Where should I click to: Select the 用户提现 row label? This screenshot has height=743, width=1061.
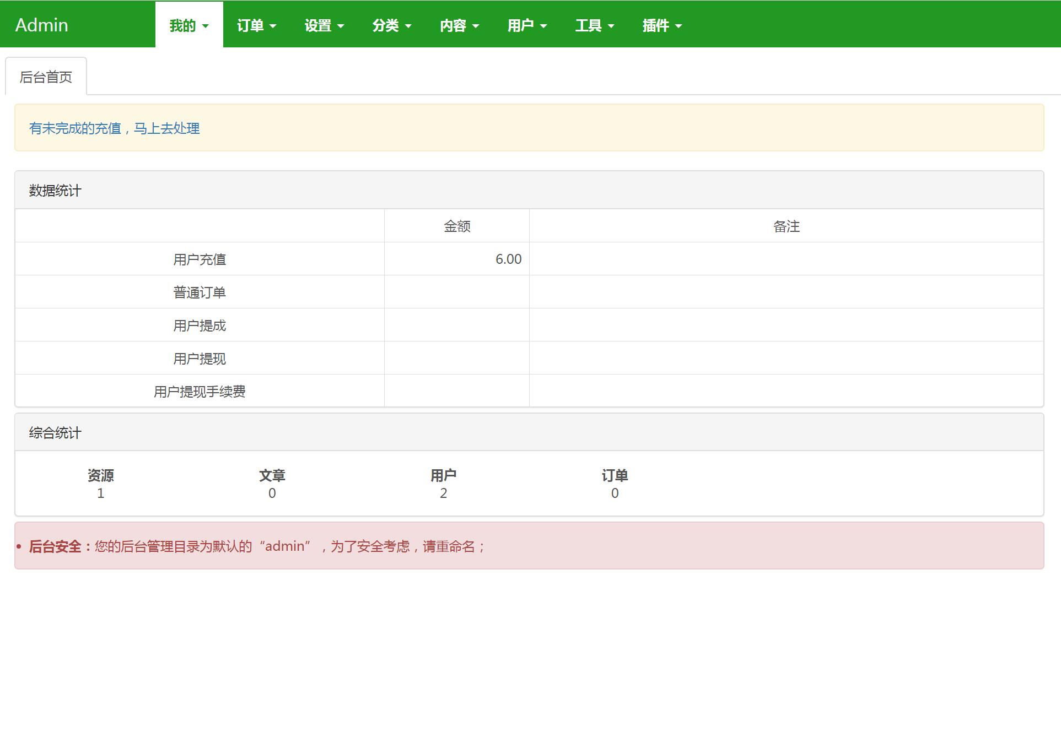pos(200,359)
